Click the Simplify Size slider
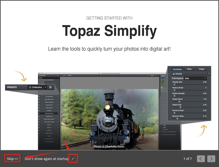Image resolution: width=219 pixels, height=167 pixels. tap(189, 84)
